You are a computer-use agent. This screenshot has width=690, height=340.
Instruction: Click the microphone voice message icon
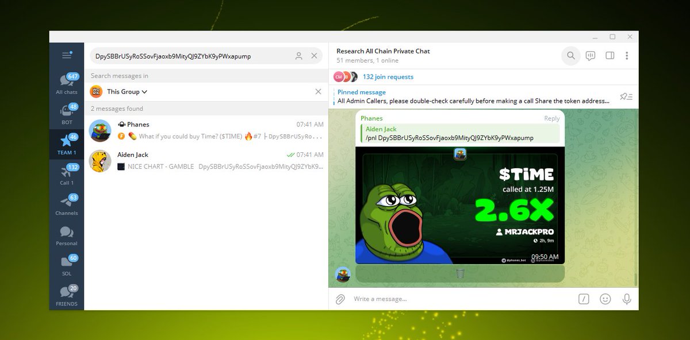click(x=626, y=299)
